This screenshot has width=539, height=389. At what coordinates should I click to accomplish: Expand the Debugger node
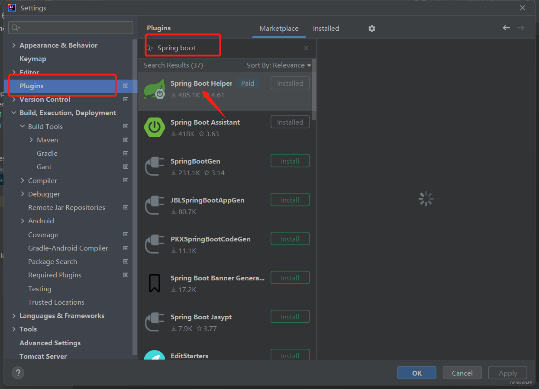tap(23, 194)
